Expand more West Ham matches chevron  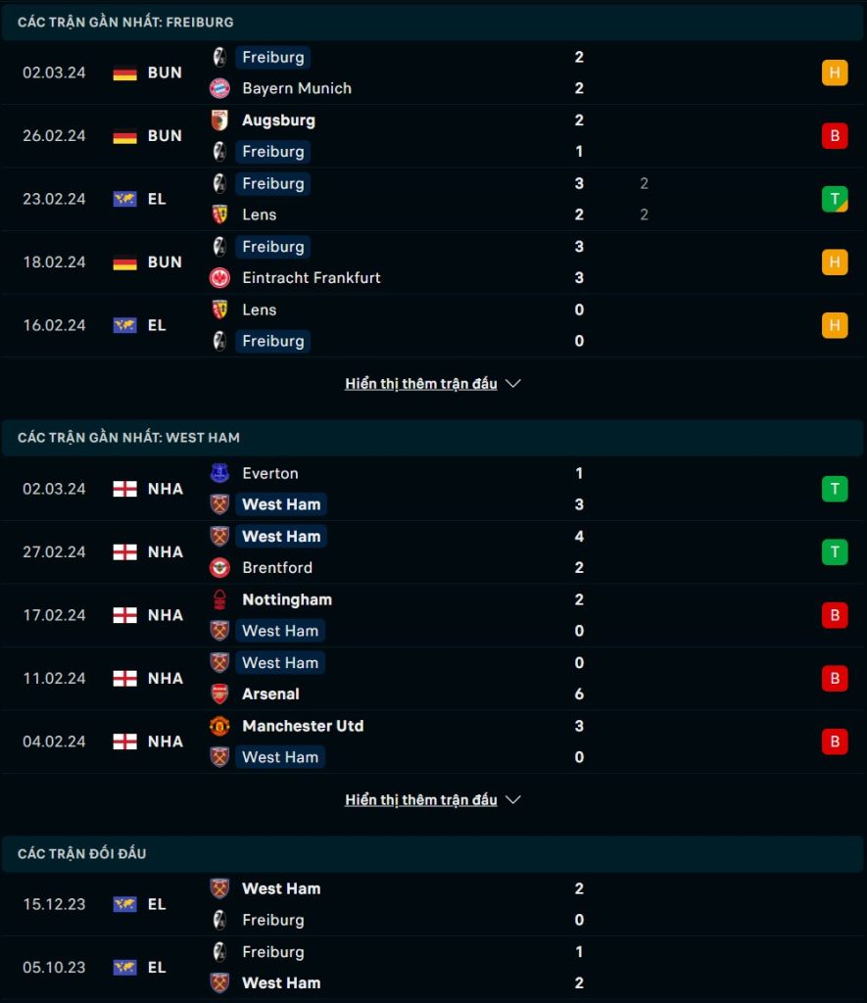513,800
